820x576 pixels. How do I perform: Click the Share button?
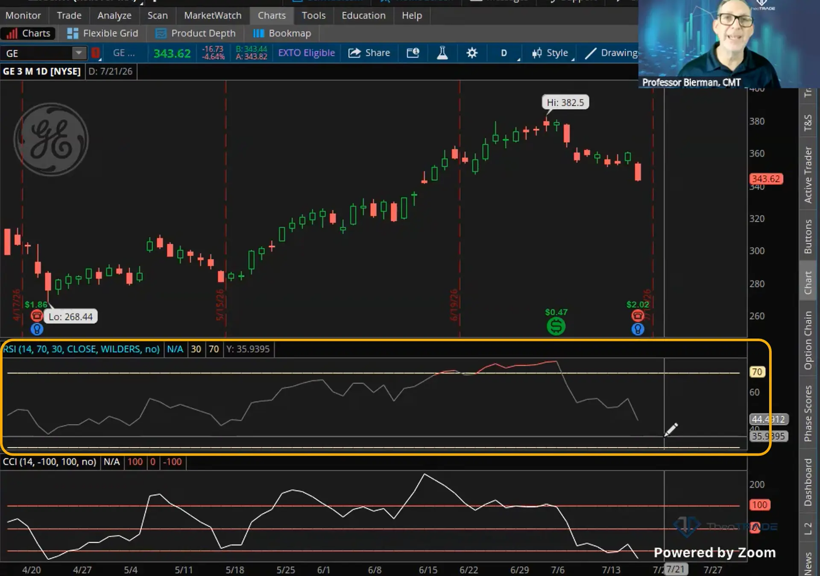[x=369, y=53]
